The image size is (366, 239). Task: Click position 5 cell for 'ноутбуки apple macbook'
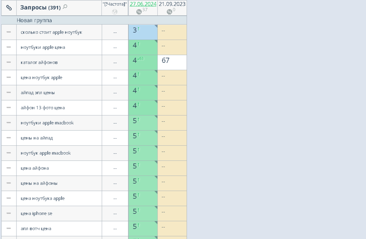point(143,123)
